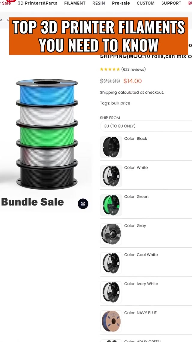Pick the Gray filament spool image
Viewport: 192px width, 342px height.
pyautogui.click(x=111, y=234)
